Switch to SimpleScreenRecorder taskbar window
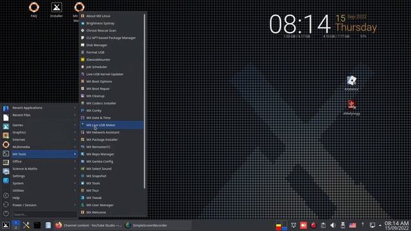Screen dimensions: 411x231 point(157,225)
